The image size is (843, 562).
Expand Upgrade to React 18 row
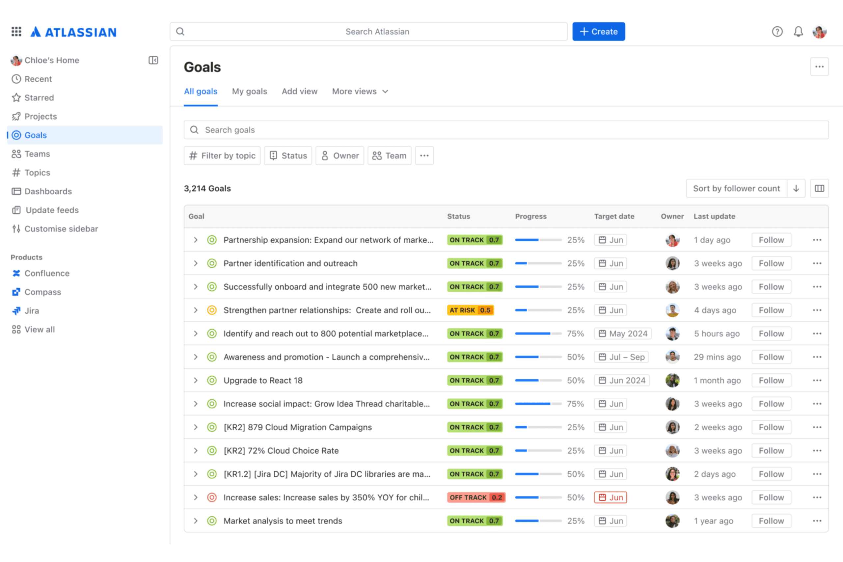[x=196, y=380]
